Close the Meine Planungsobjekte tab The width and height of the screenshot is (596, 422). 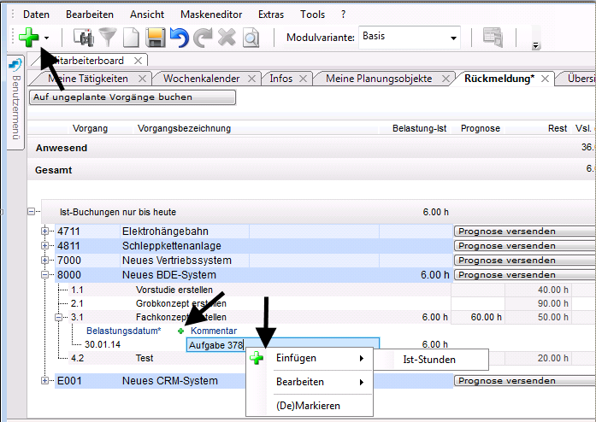point(446,79)
